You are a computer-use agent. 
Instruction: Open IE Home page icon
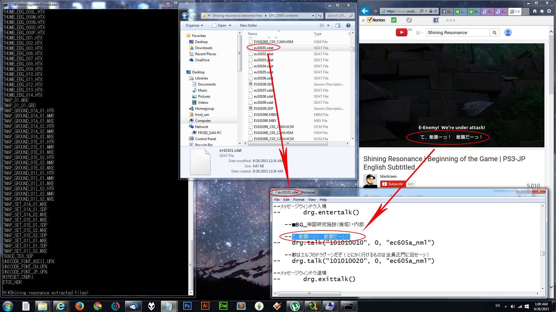pos(535,11)
